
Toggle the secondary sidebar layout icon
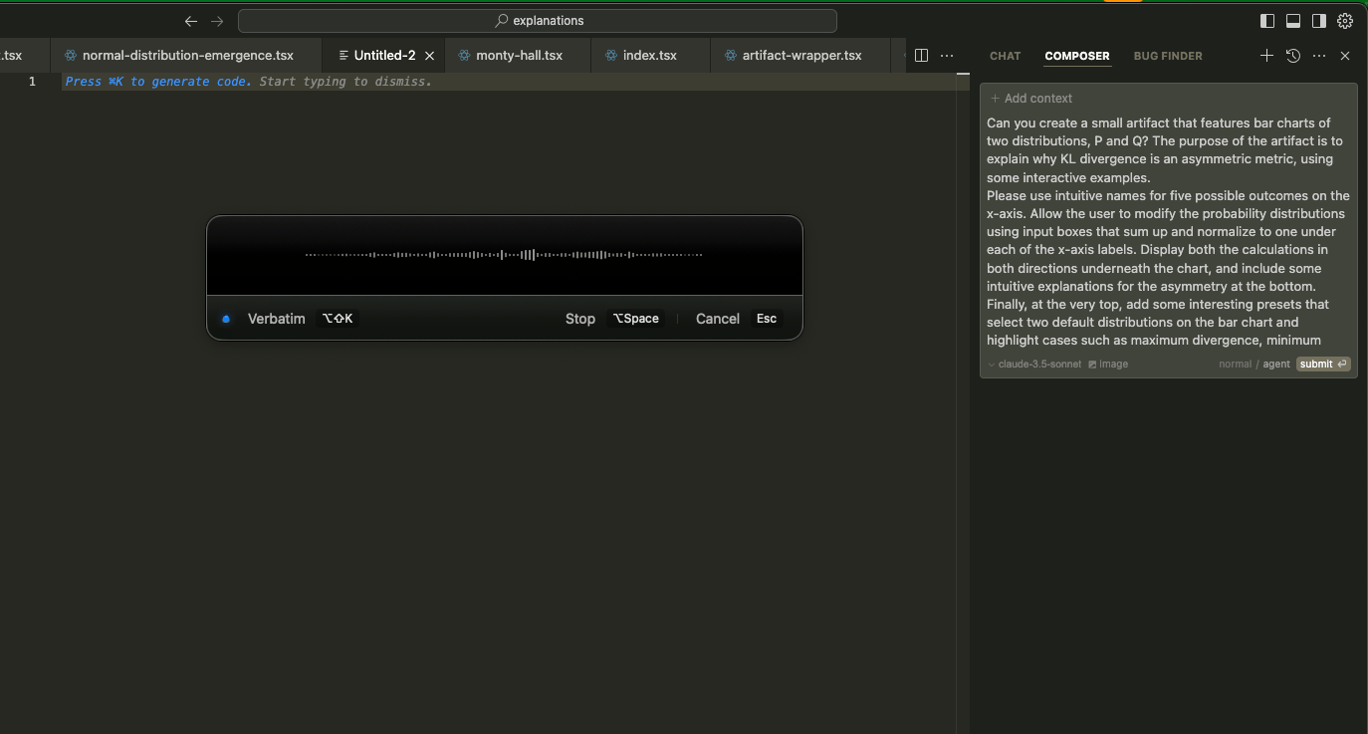pos(1319,21)
